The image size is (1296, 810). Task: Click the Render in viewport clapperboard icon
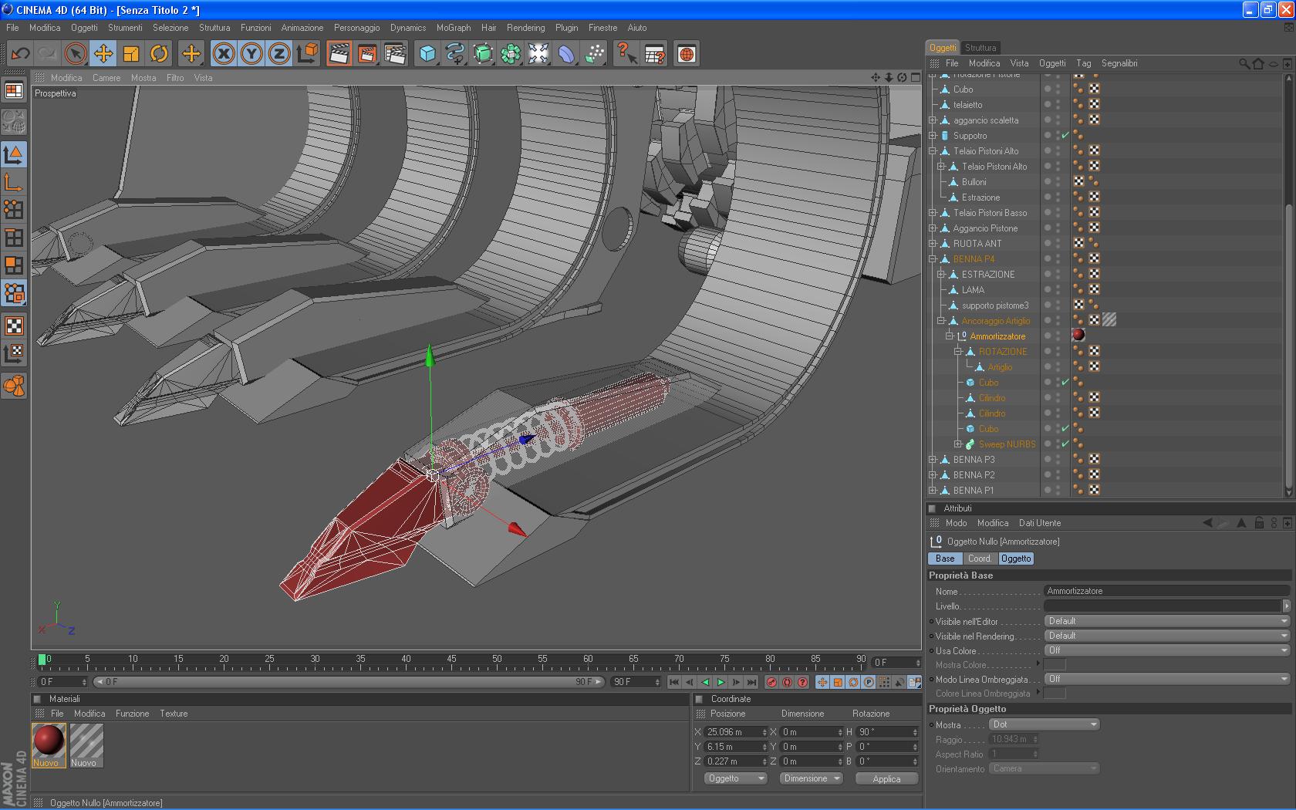[339, 54]
